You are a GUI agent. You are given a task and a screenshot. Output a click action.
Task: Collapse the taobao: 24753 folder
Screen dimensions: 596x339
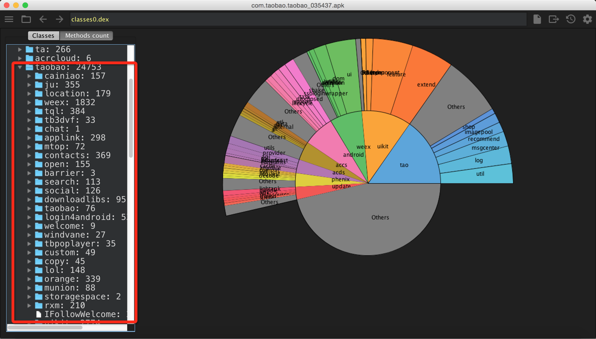(20, 67)
